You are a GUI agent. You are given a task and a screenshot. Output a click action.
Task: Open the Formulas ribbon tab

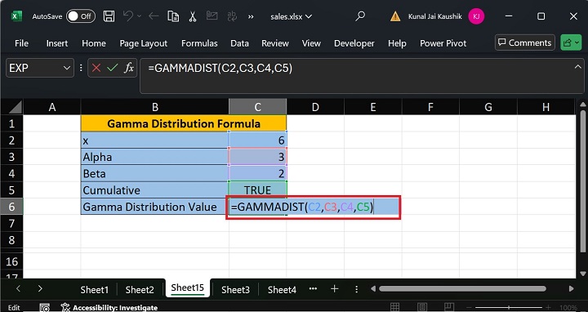199,43
